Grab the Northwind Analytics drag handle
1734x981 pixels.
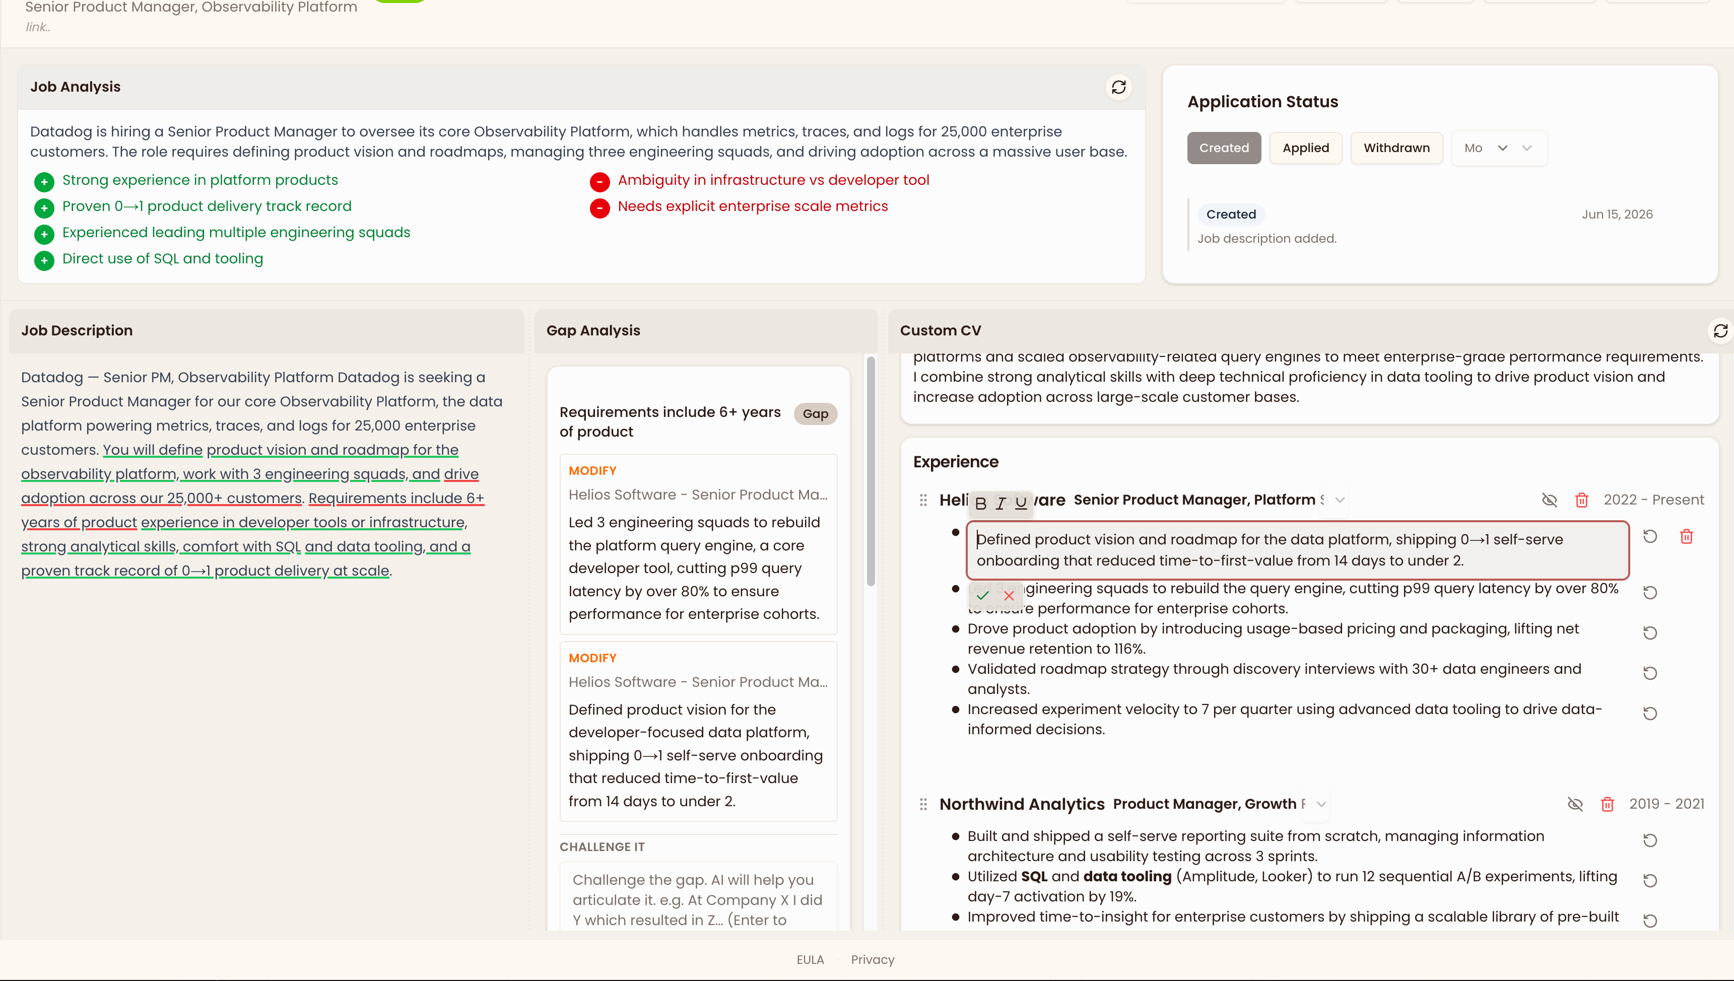(923, 804)
